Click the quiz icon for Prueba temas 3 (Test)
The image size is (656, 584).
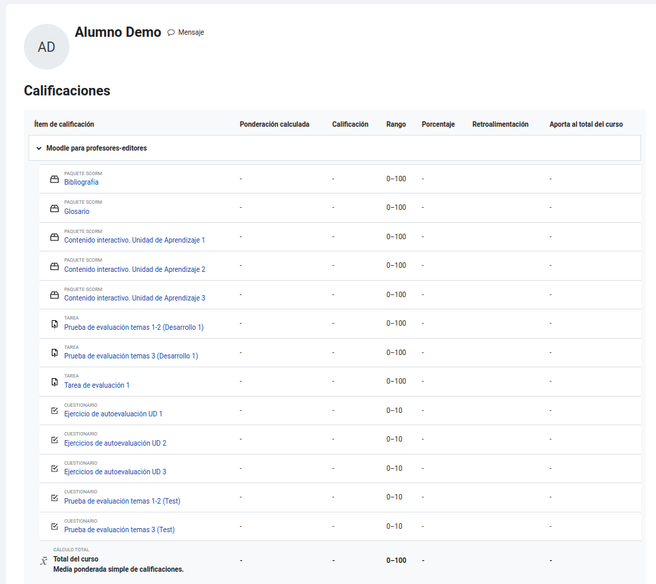click(54, 527)
